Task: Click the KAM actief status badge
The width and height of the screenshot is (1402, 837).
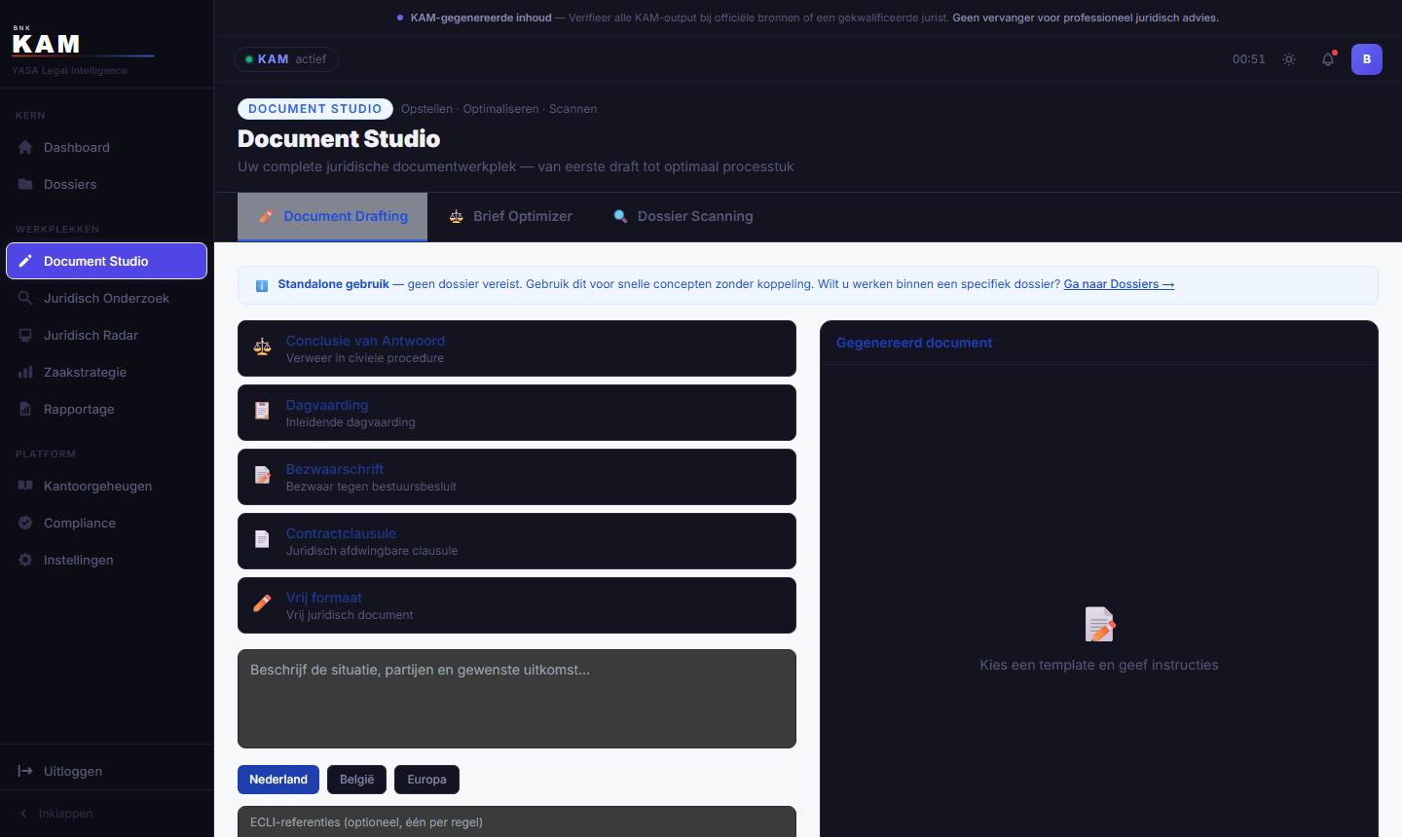Action: [286, 59]
